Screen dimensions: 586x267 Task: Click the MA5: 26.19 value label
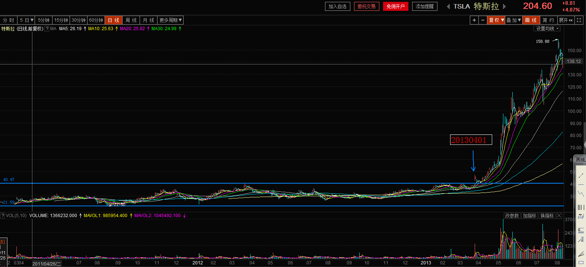70,29
